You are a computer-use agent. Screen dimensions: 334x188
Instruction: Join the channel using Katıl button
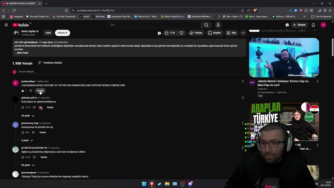(48, 33)
